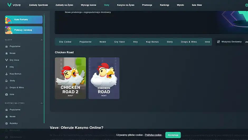Open the Polityka cookie link
Viewport: 248px width, 140px height.
tap(153, 135)
